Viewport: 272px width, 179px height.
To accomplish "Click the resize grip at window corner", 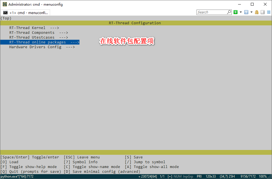I will 270,177.
